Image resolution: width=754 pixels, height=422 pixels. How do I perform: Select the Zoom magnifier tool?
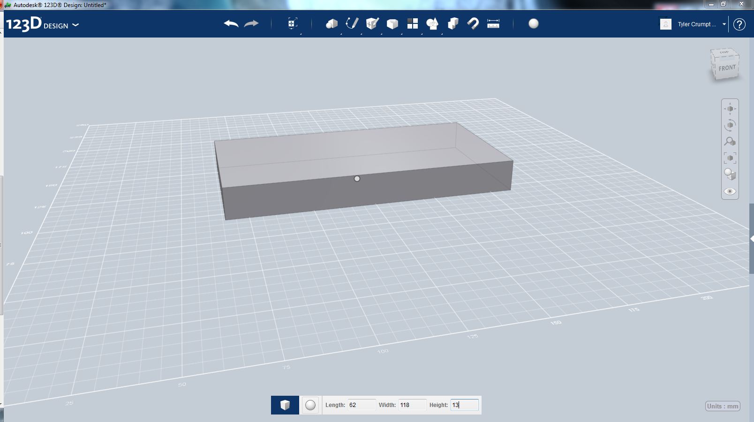coord(730,142)
